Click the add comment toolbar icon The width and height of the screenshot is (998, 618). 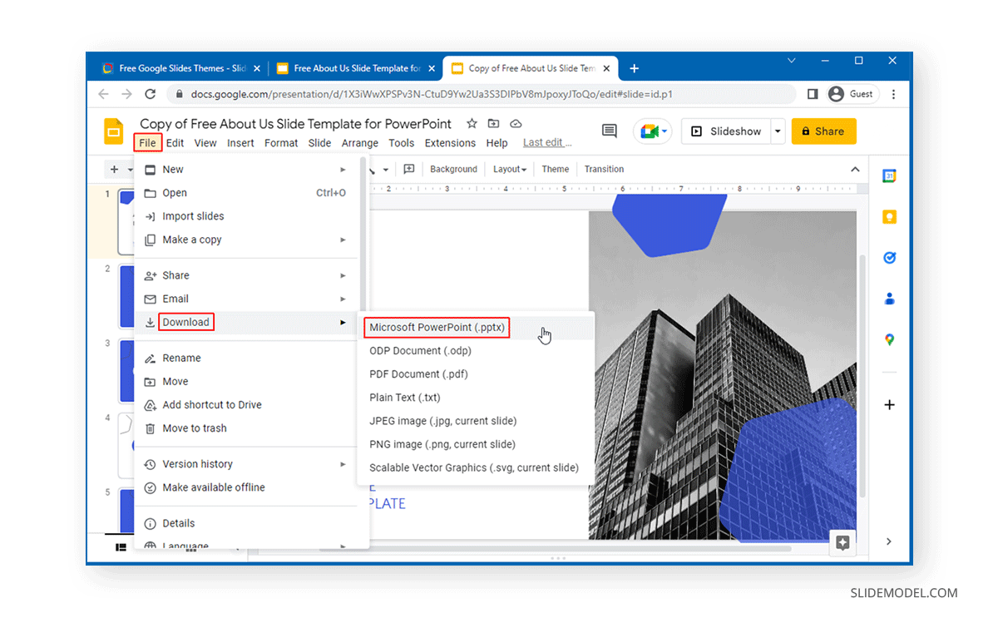(x=408, y=169)
